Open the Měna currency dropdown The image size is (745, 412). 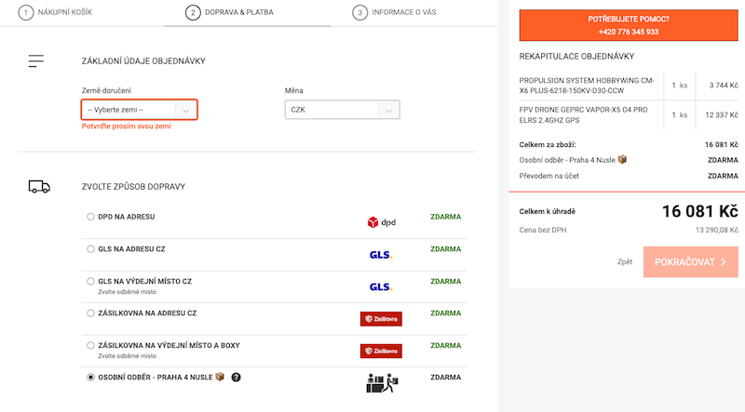[342, 110]
